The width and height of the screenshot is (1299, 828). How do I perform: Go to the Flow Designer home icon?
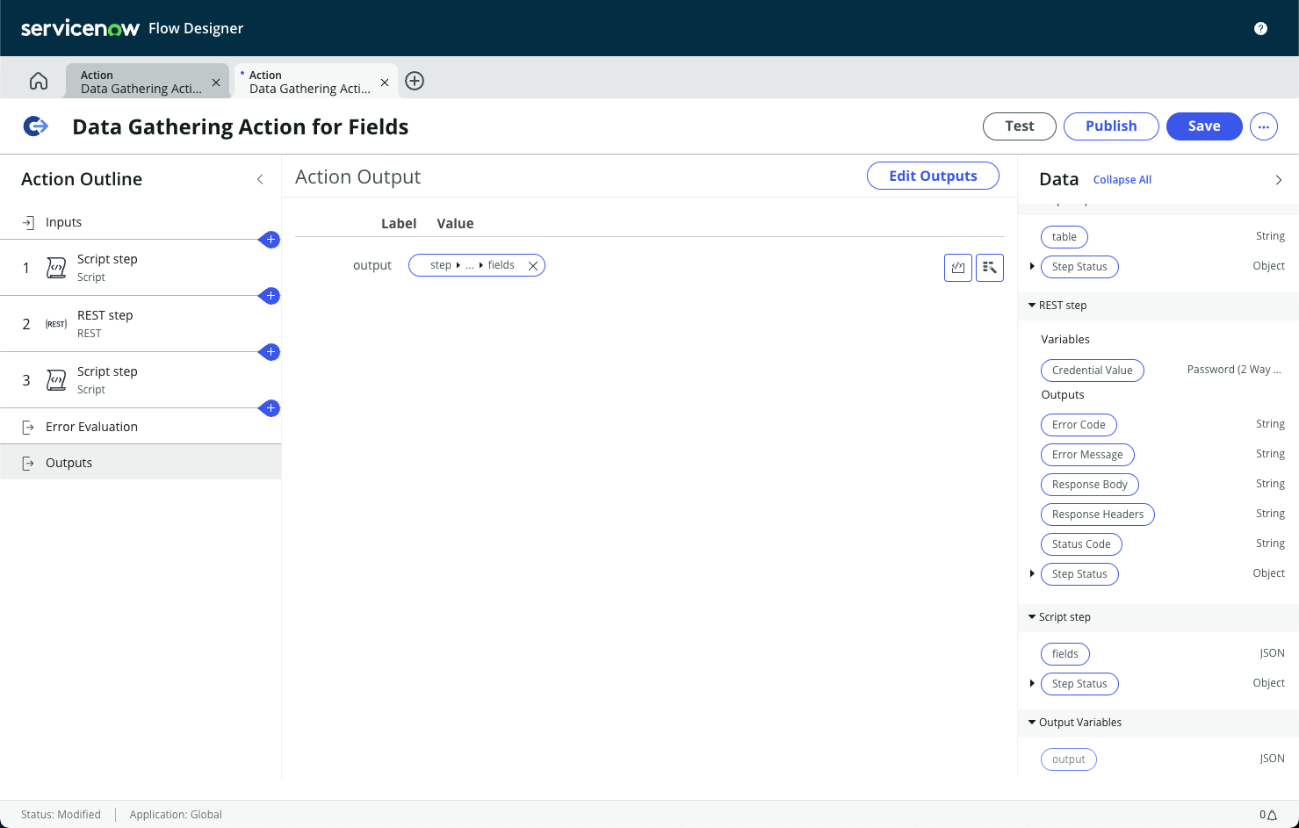pos(39,81)
